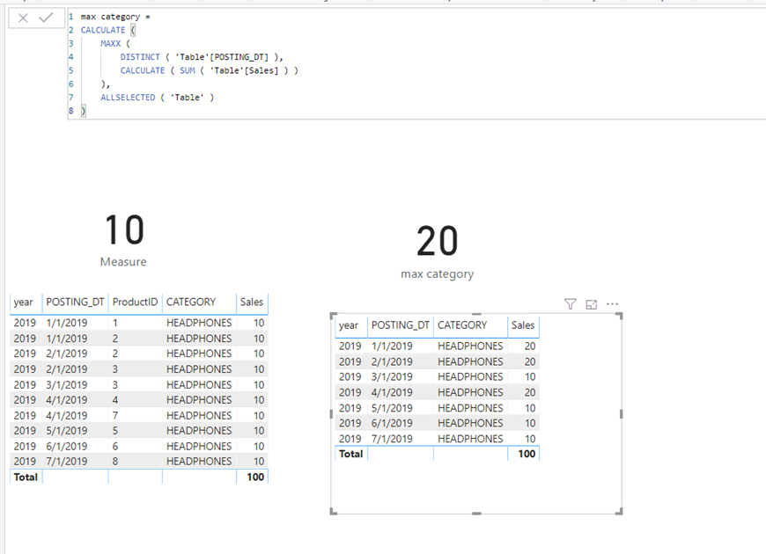Cancel the formula edit with the X icon
Image resolution: width=766 pixels, height=554 pixels.
click(23, 18)
